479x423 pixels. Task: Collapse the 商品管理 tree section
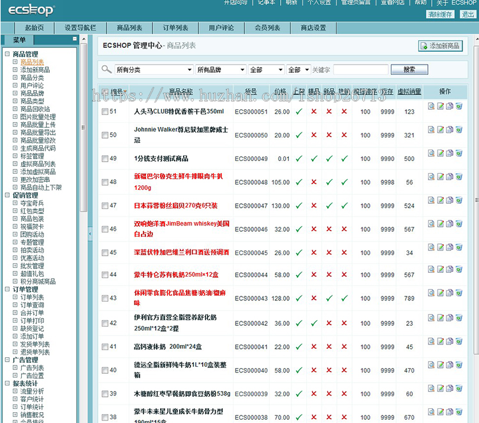pos(7,54)
